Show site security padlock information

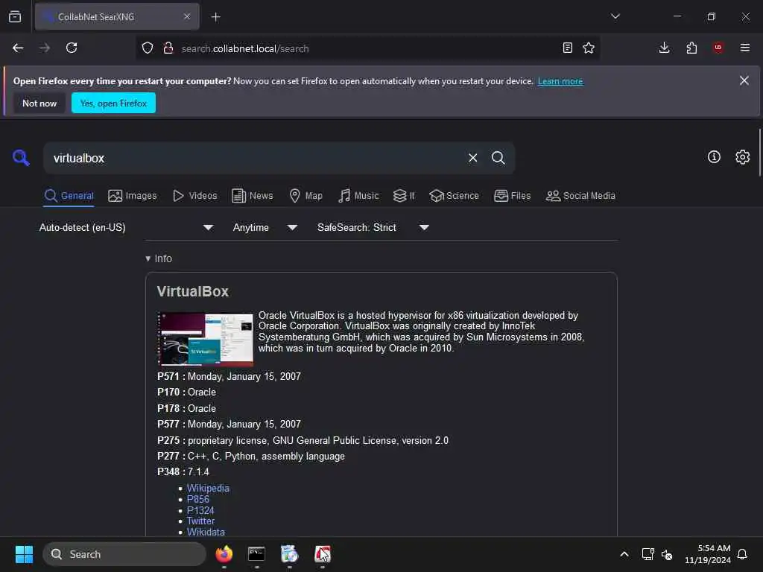pyautogui.click(x=168, y=48)
